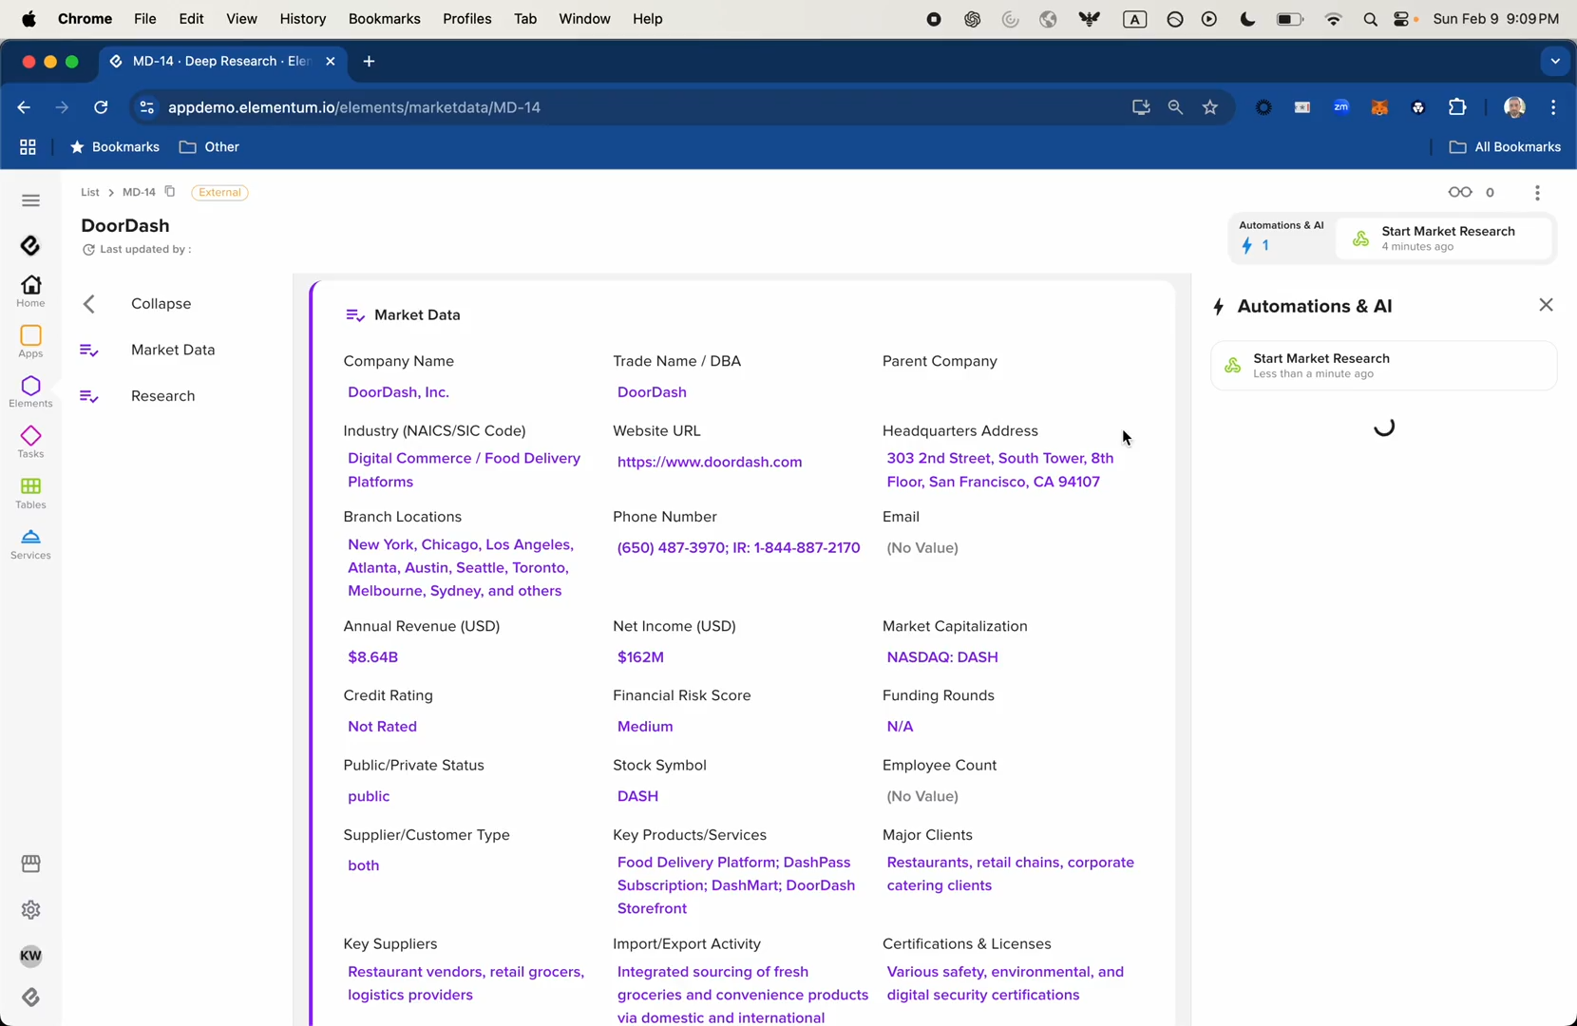Click the bottom Elementum logo icon

point(30,997)
